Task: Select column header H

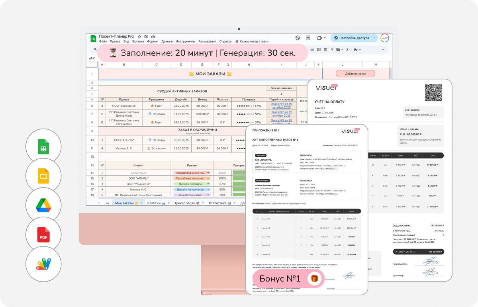Action: tap(249, 65)
